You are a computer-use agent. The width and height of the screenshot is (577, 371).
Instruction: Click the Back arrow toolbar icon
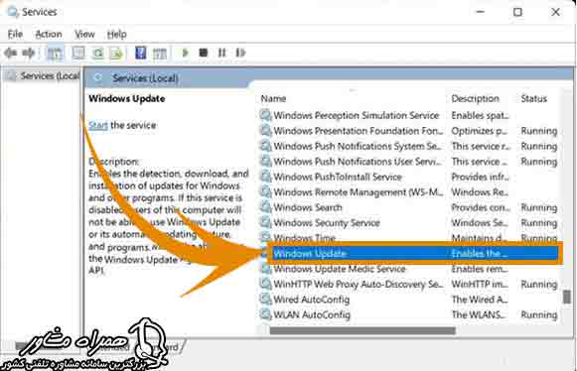coord(10,54)
